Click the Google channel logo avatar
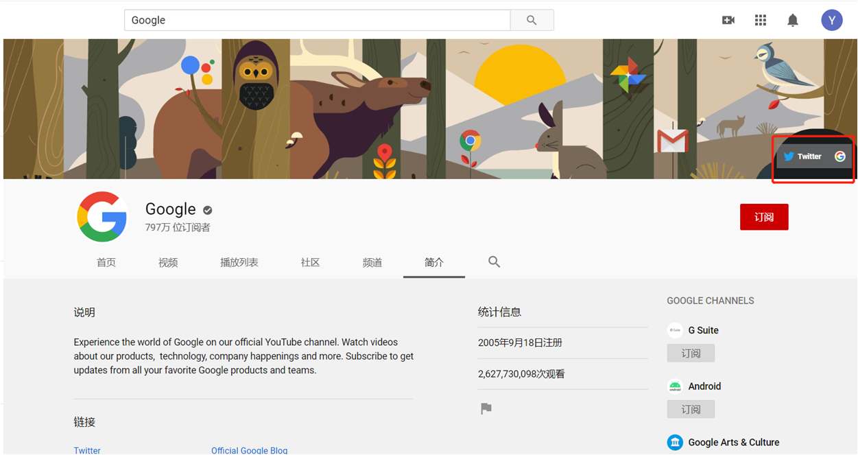This screenshot has height=455, width=858. [x=102, y=217]
